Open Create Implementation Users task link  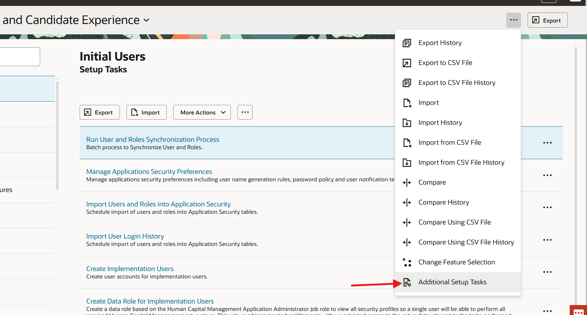pos(130,269)
